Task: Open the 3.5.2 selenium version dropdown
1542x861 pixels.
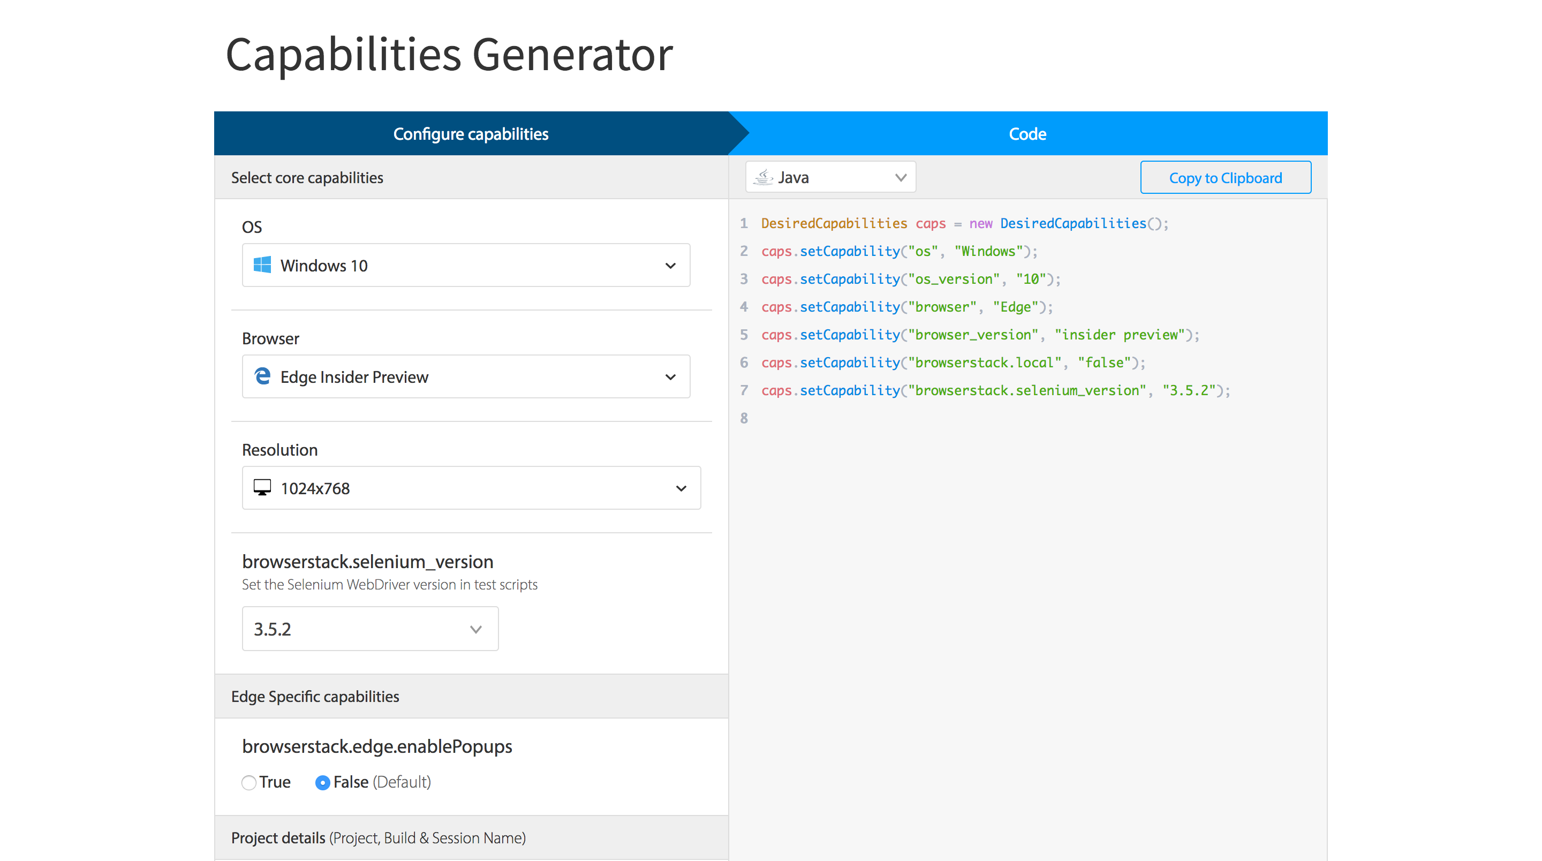Action: (x=370, y=629)
